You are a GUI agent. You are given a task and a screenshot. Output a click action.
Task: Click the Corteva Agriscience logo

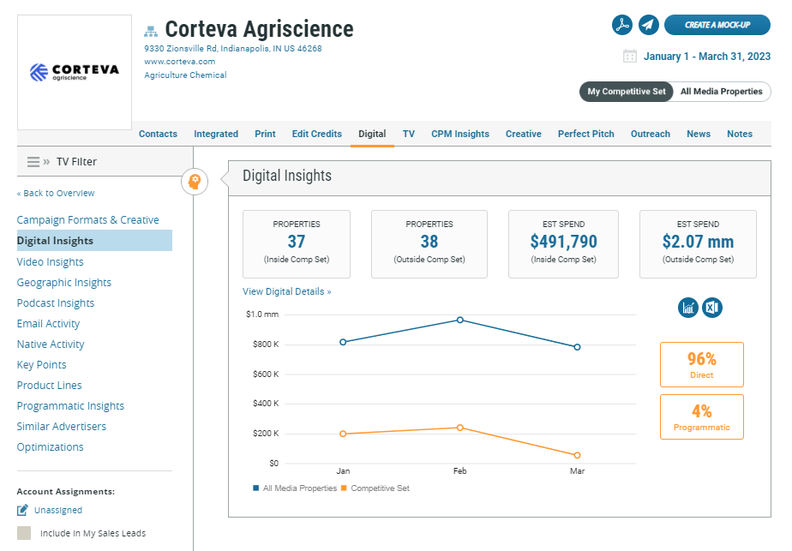pos(75,72)
